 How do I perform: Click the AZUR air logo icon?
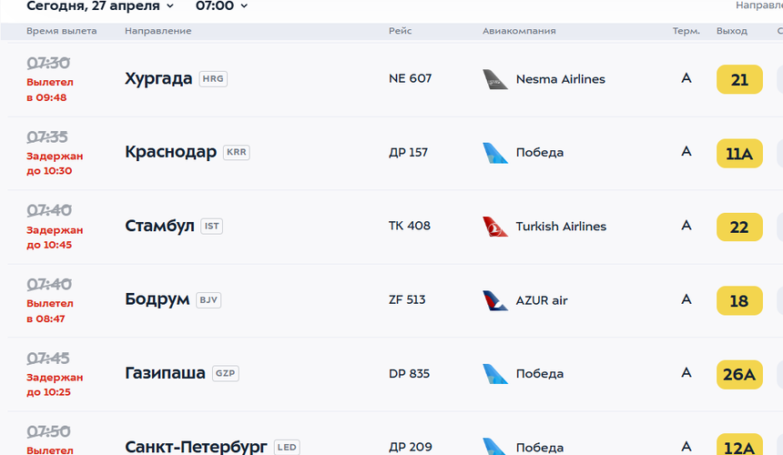(x=495, y=300)
